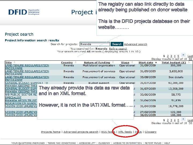The width and height of the screenshot is (193, 145).
Task: Click the Nature of funding column header
Action: (97, 63)
